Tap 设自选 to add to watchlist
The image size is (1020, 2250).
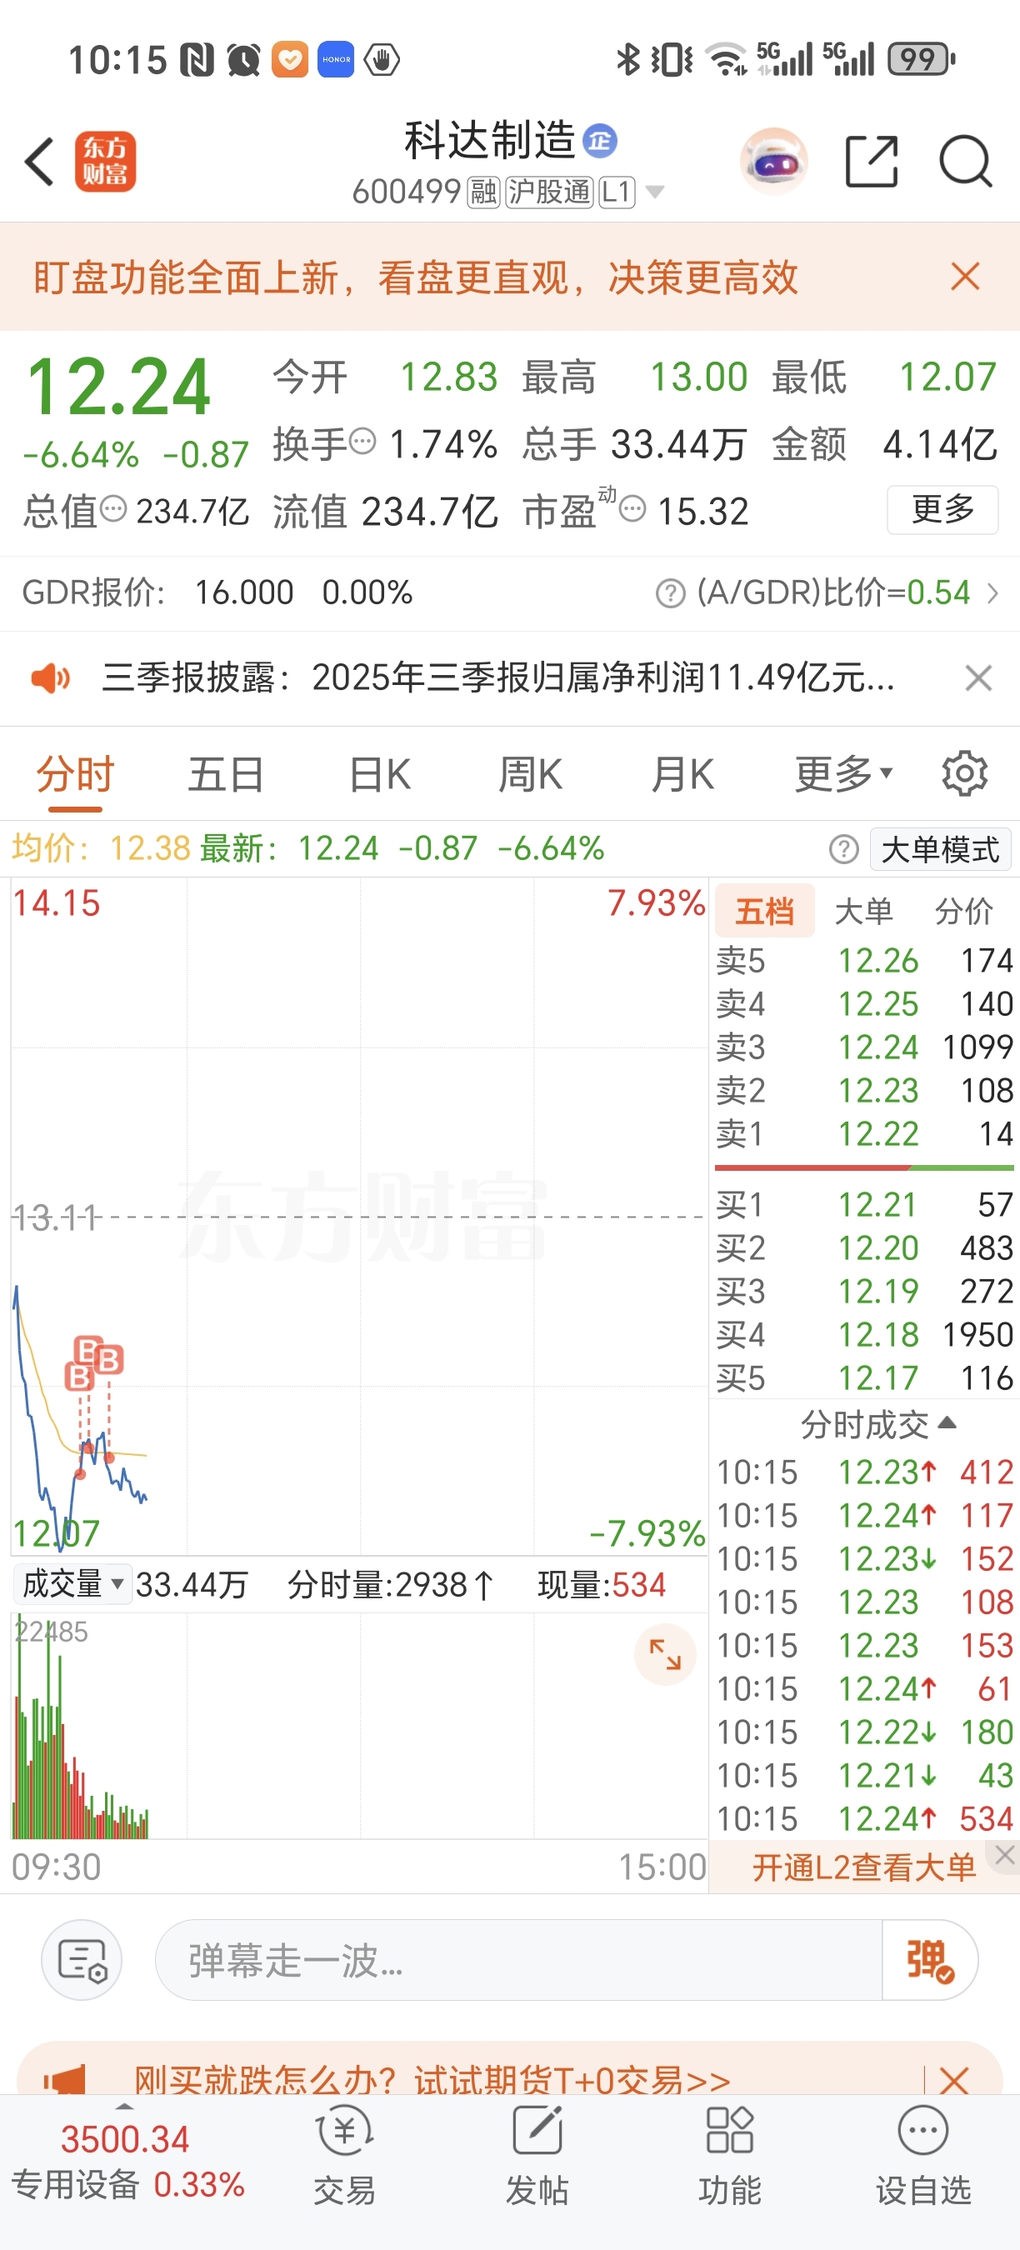923,2155
